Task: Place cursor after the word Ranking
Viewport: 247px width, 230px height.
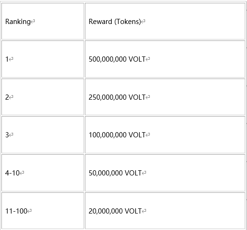Action: click(31, 22)
